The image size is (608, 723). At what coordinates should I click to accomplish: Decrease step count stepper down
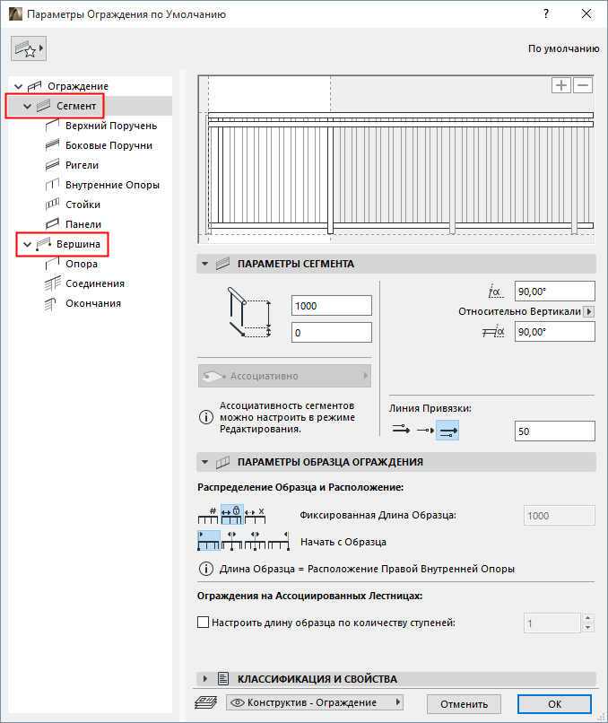point(588,628)
